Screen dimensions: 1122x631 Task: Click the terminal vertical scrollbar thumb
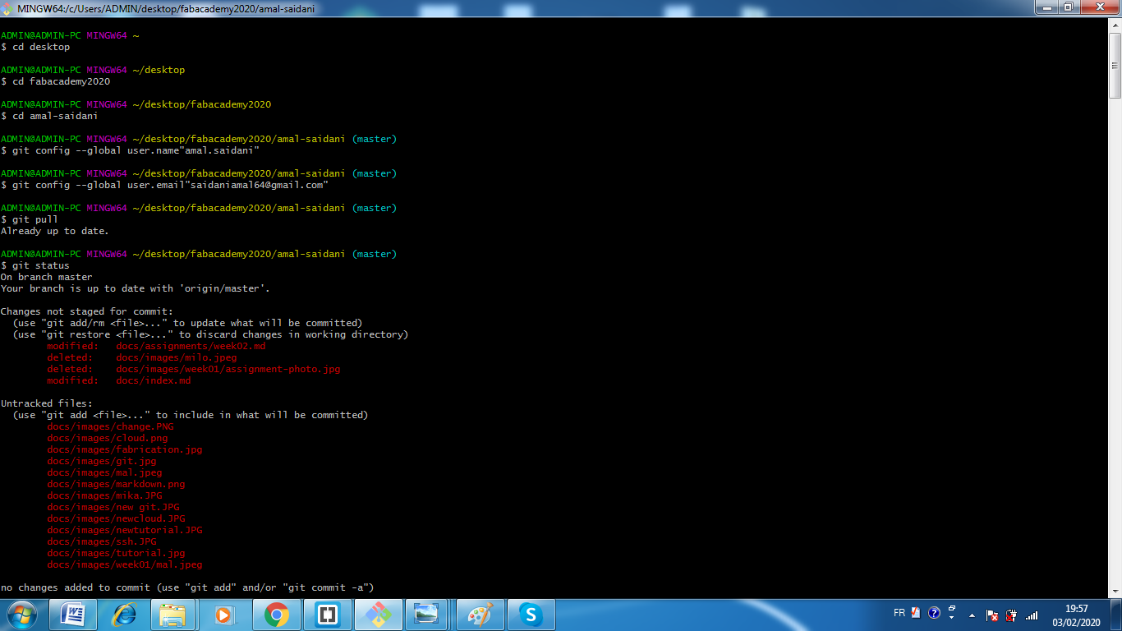(1115, 66)
